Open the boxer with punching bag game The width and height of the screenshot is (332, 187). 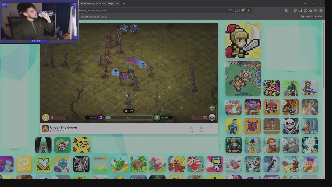point(310,126)
